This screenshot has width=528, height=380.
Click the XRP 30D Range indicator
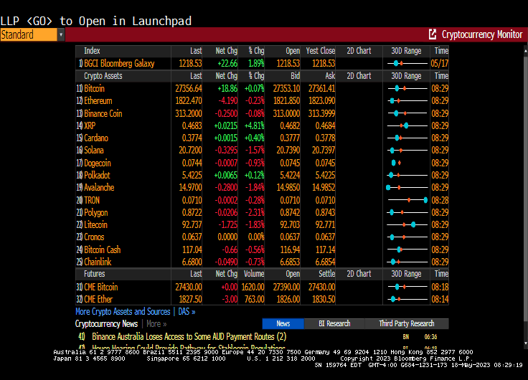(407, 125)
